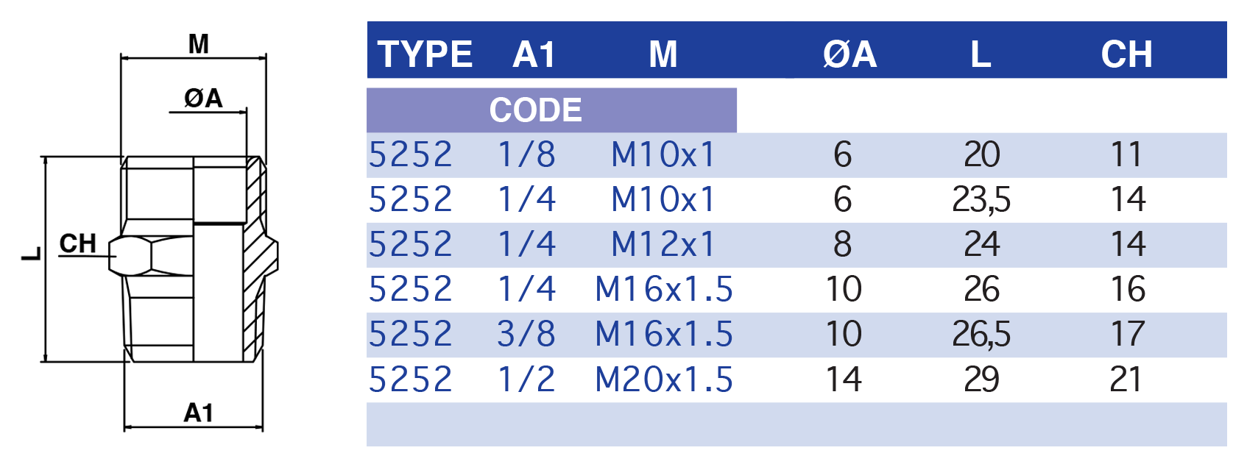Click the L column header

pos(981,54)
